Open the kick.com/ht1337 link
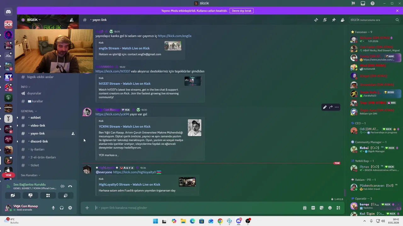The width and height of the screenshot is (403, 226). click(x=113, y=71)
